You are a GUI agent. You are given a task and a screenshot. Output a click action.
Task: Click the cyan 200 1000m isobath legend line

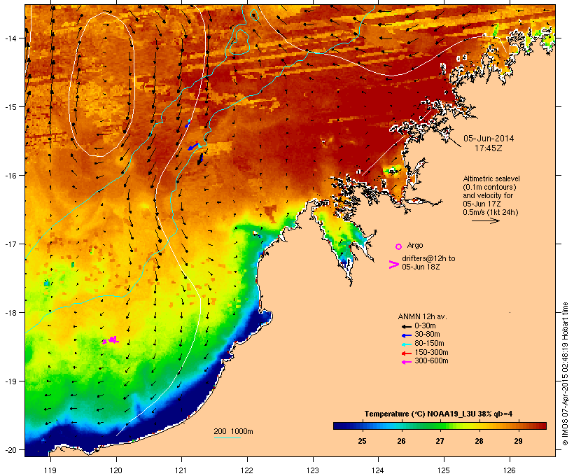coord(227,437)
